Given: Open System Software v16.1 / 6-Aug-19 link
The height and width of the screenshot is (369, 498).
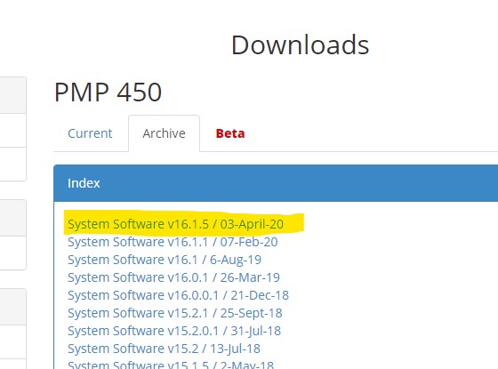Looking at the screenshot, I should [165, 260].
